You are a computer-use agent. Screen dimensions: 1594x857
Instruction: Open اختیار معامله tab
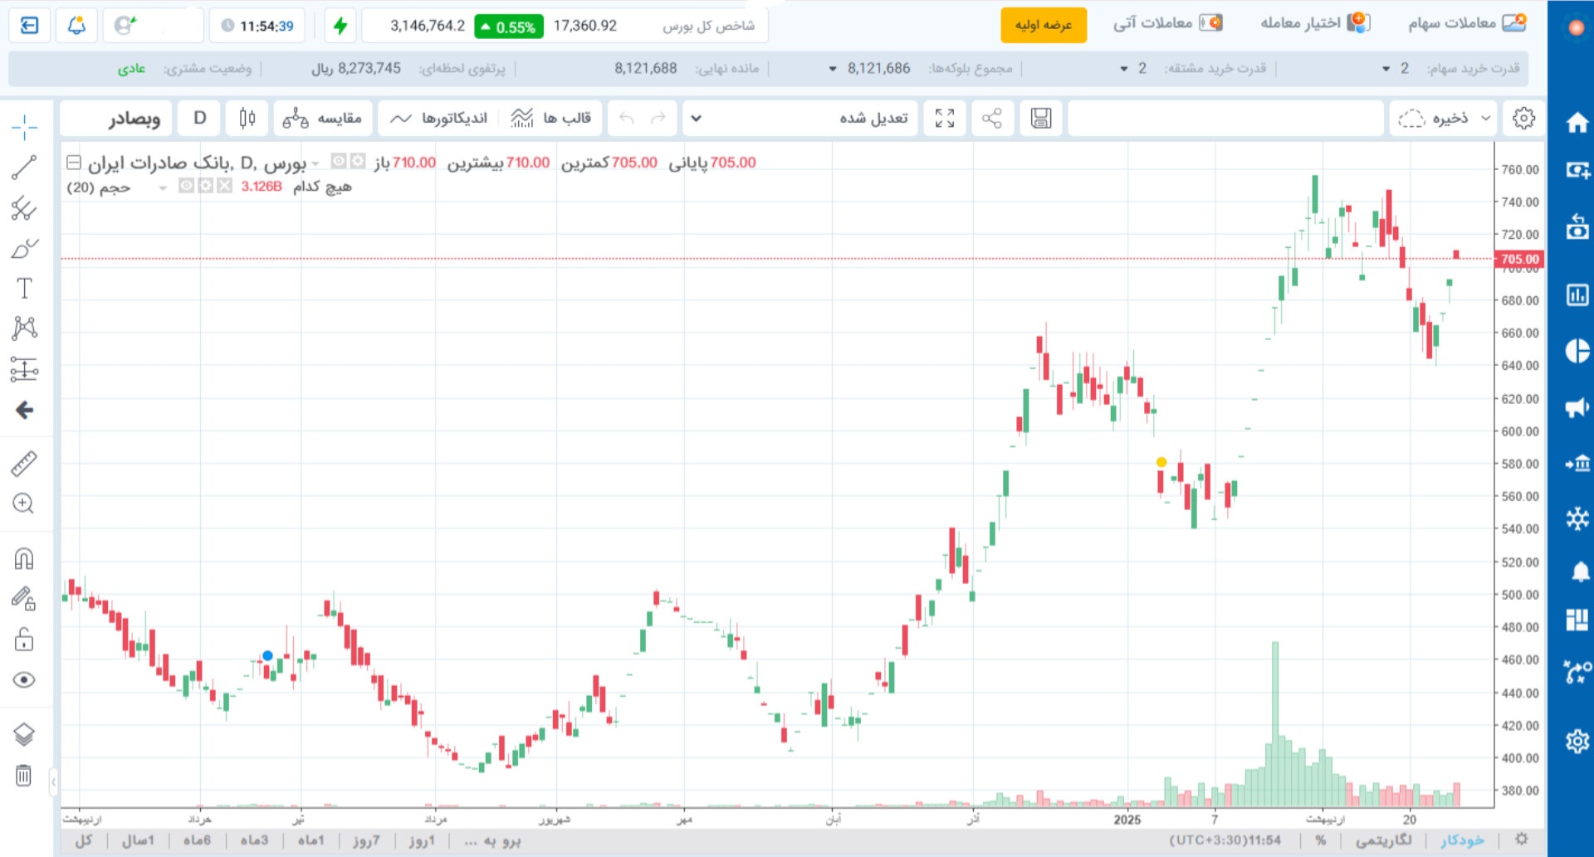[1314, 24]
